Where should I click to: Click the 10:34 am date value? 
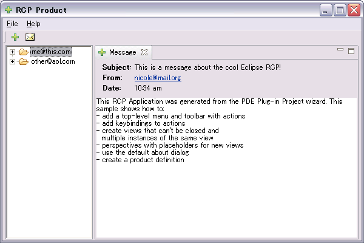pyautogui.click(x=148, y=88)
